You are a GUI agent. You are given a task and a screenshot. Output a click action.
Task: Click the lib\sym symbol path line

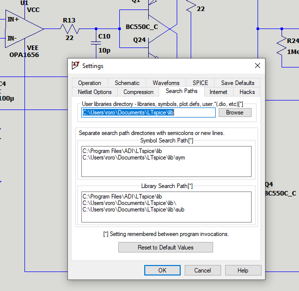click(x=134, y=157)
